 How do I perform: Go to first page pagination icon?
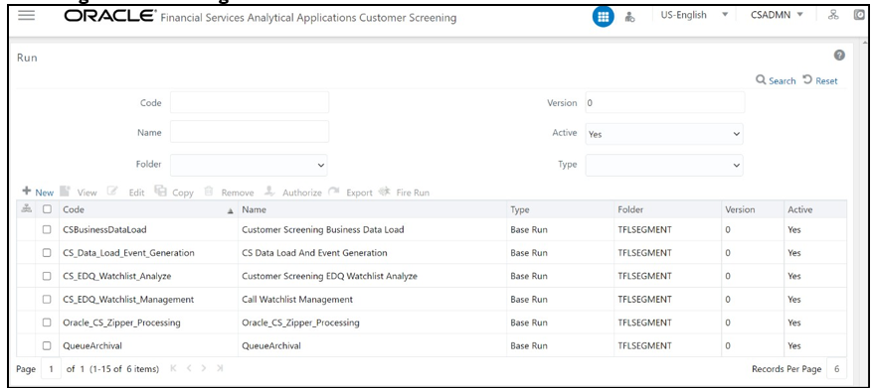[x=173, y=368]
